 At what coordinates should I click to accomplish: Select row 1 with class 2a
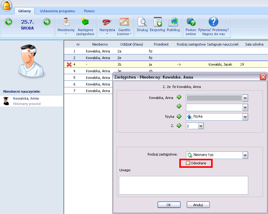pos(166,51)
